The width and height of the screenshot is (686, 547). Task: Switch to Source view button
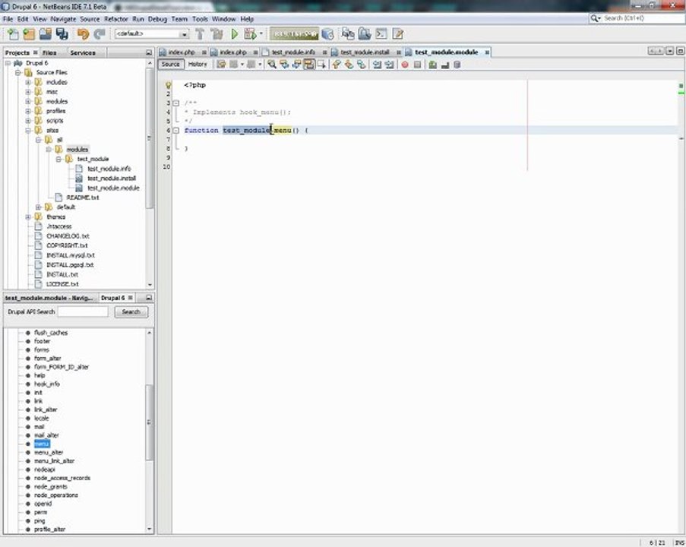point(170,65)
